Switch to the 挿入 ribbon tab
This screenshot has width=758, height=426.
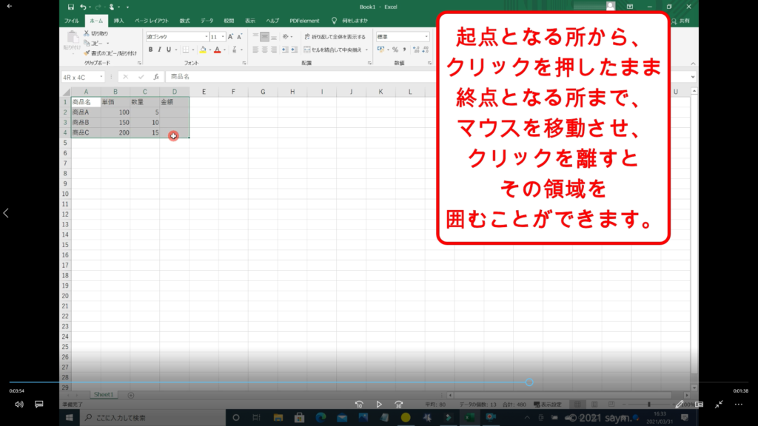[x=118, y=21]
